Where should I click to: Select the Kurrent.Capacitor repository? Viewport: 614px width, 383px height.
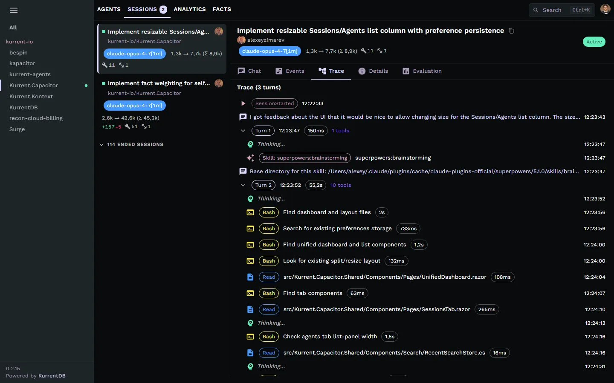click(34, 86)
